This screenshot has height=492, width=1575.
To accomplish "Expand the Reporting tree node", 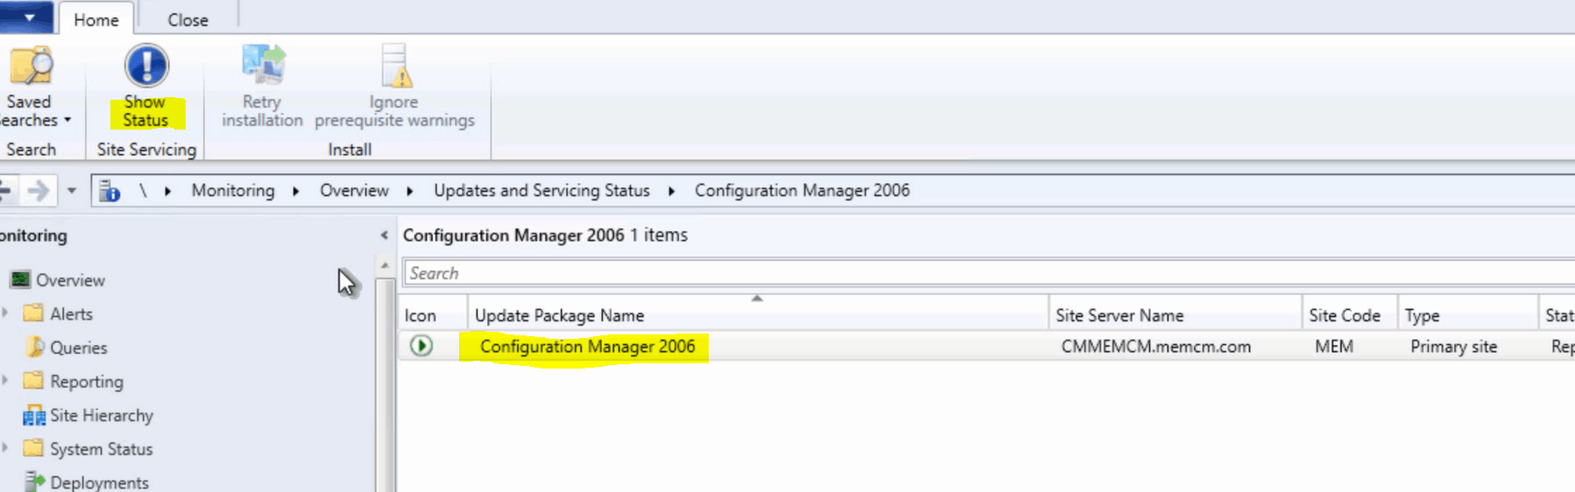I will (5, 380).
